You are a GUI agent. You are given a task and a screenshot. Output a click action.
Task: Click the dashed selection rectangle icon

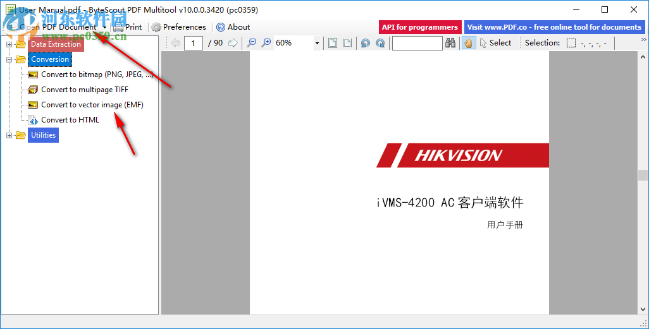571,42
